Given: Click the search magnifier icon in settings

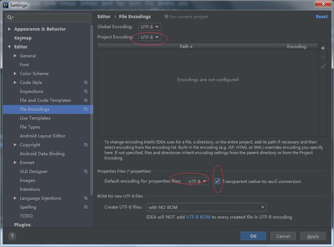Looking at the screenshot, I should [x=10, y=17].
